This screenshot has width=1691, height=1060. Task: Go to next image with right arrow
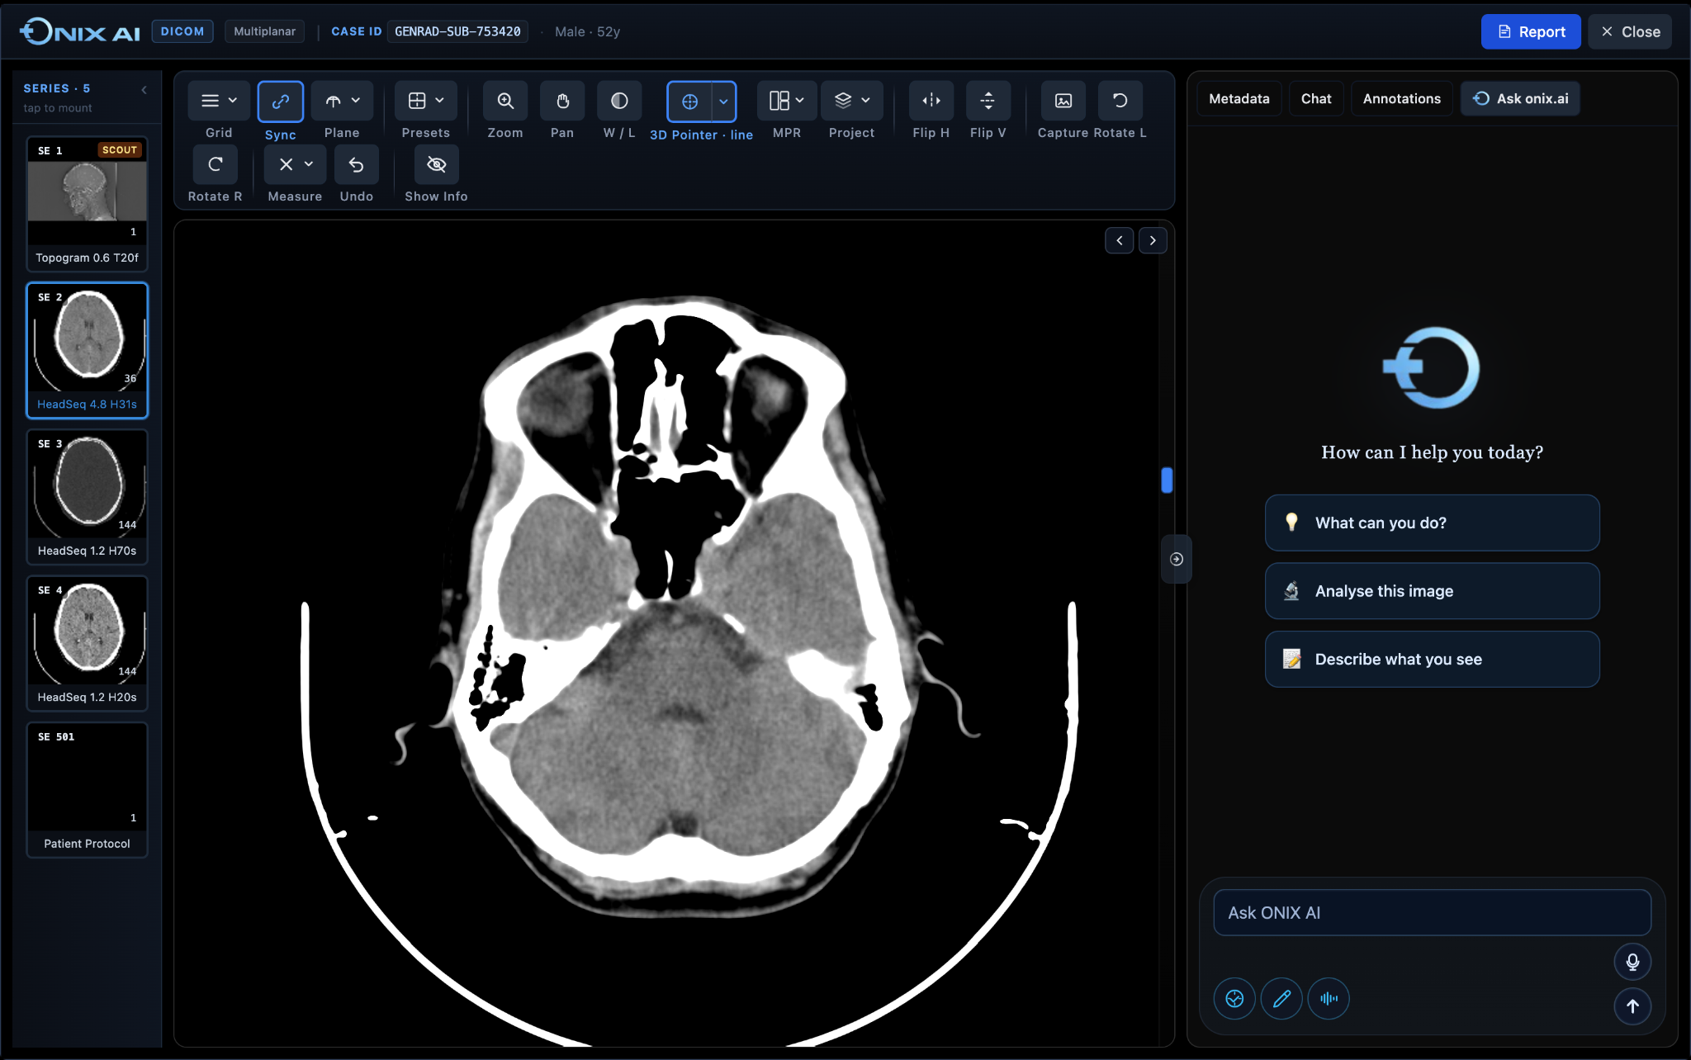coord(1153,240)
